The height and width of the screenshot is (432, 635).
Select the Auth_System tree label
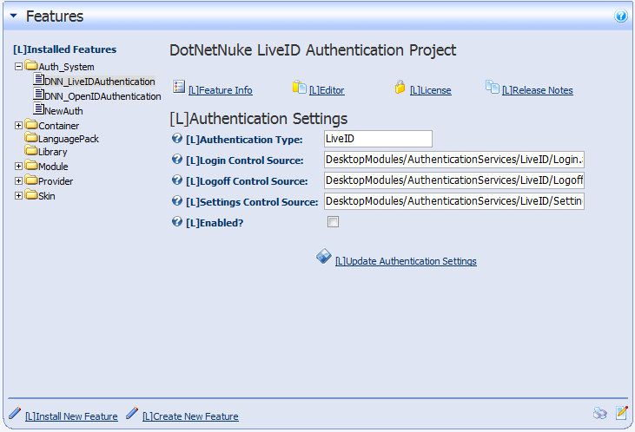coord(66,67)
